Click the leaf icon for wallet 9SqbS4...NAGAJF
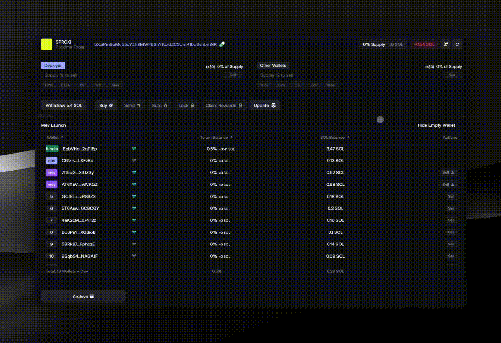 click(x=134, y=256)
